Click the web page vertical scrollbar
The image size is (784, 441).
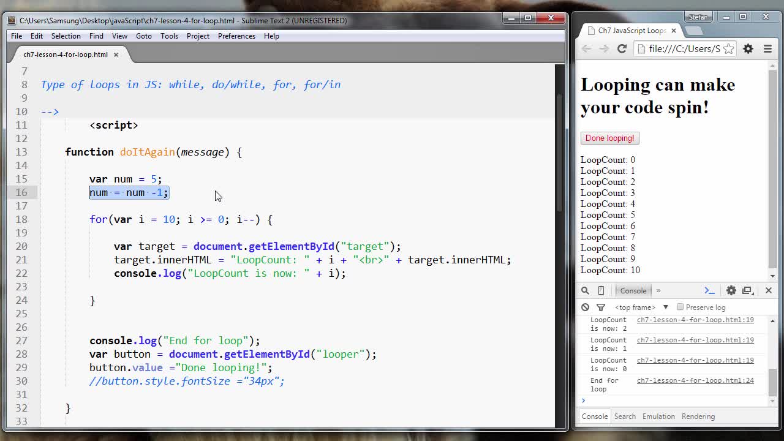[x=772, y=170]
